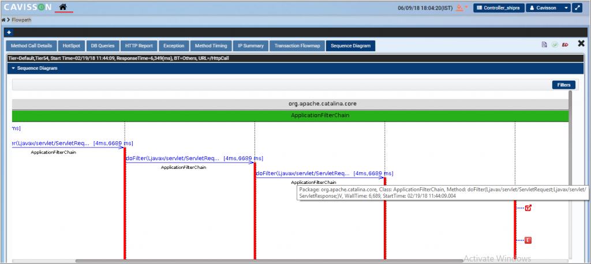Click the date time 06/09/18 display
The height and width of the screenshot is (264, 591).
click(425, 8)
